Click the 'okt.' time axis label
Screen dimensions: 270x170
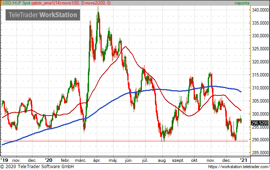coord(194,161)
